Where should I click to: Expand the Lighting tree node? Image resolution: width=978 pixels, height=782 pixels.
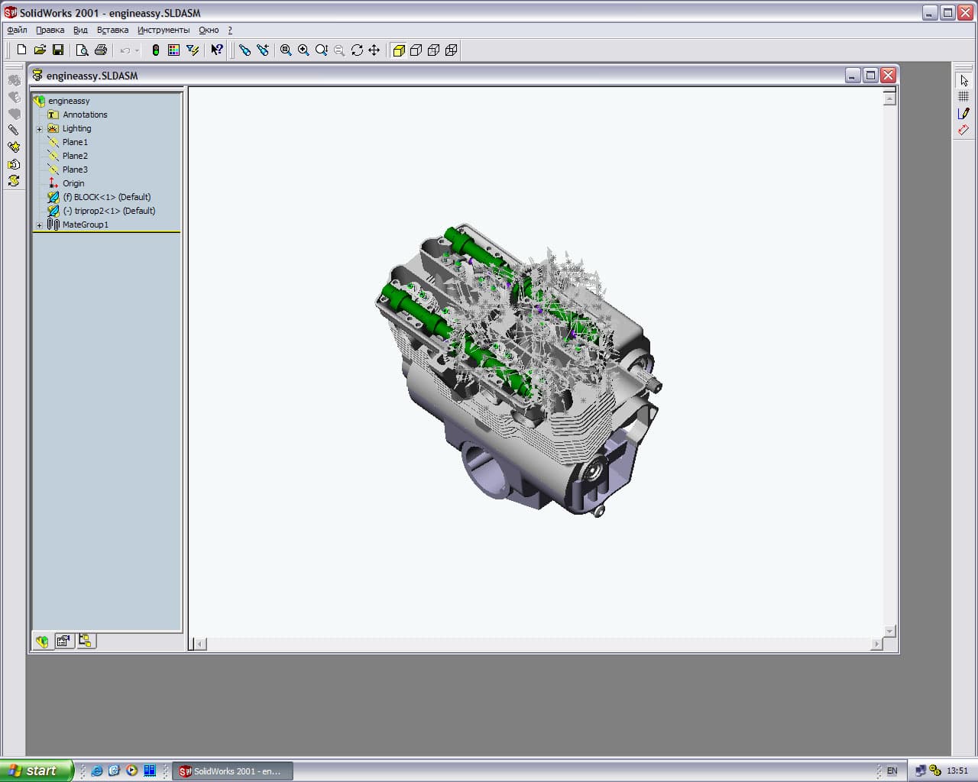coord(40,129)
